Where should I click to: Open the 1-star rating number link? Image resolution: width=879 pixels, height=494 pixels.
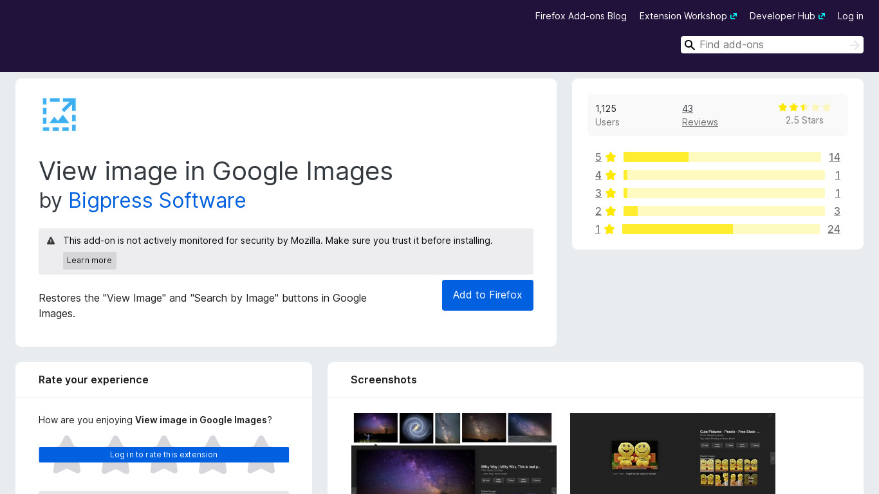point(598,229)
